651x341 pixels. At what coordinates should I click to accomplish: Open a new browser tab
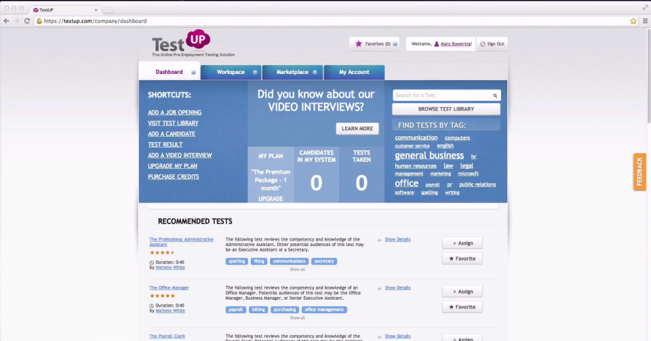108,10
